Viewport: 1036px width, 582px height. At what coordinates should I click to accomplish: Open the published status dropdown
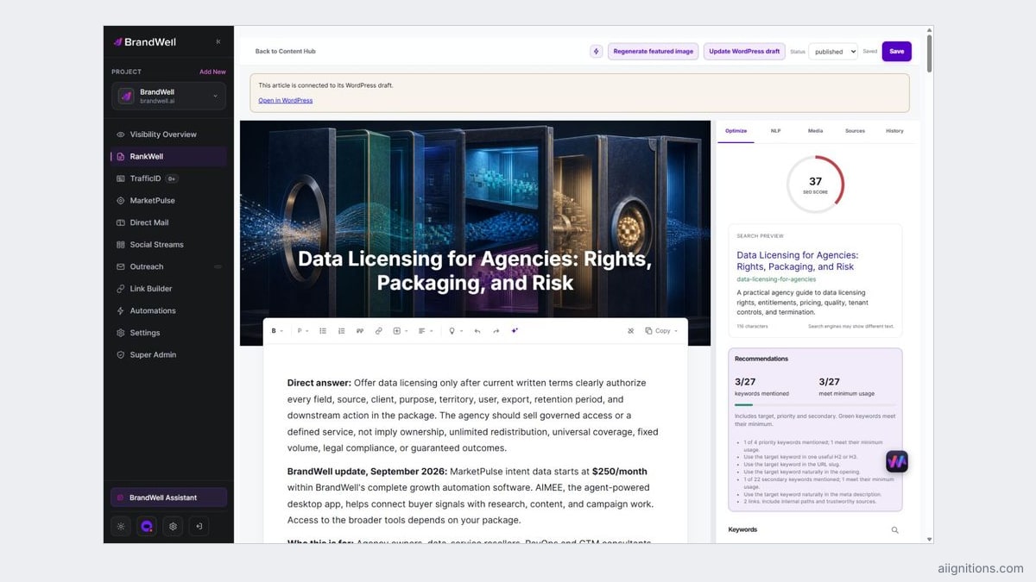(833, 52)
